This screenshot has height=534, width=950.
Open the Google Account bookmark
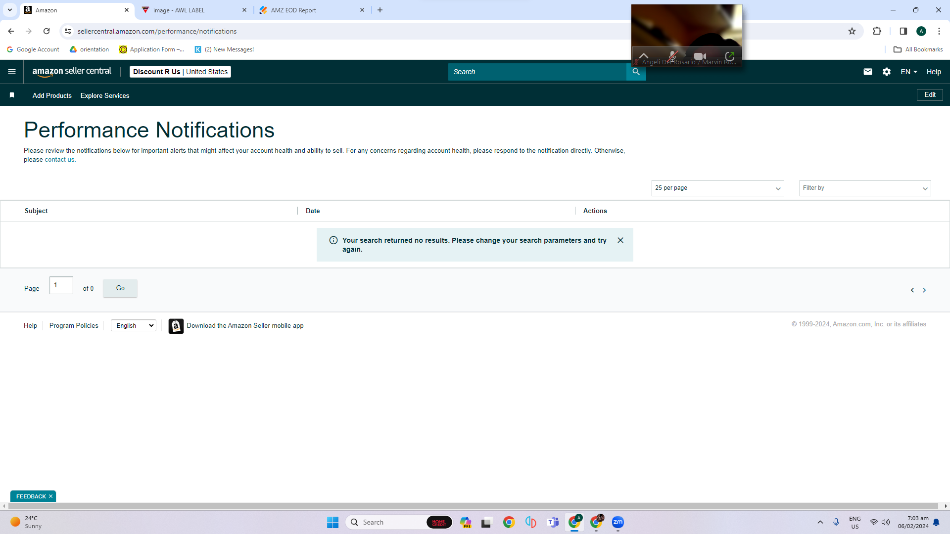[33, 49]
